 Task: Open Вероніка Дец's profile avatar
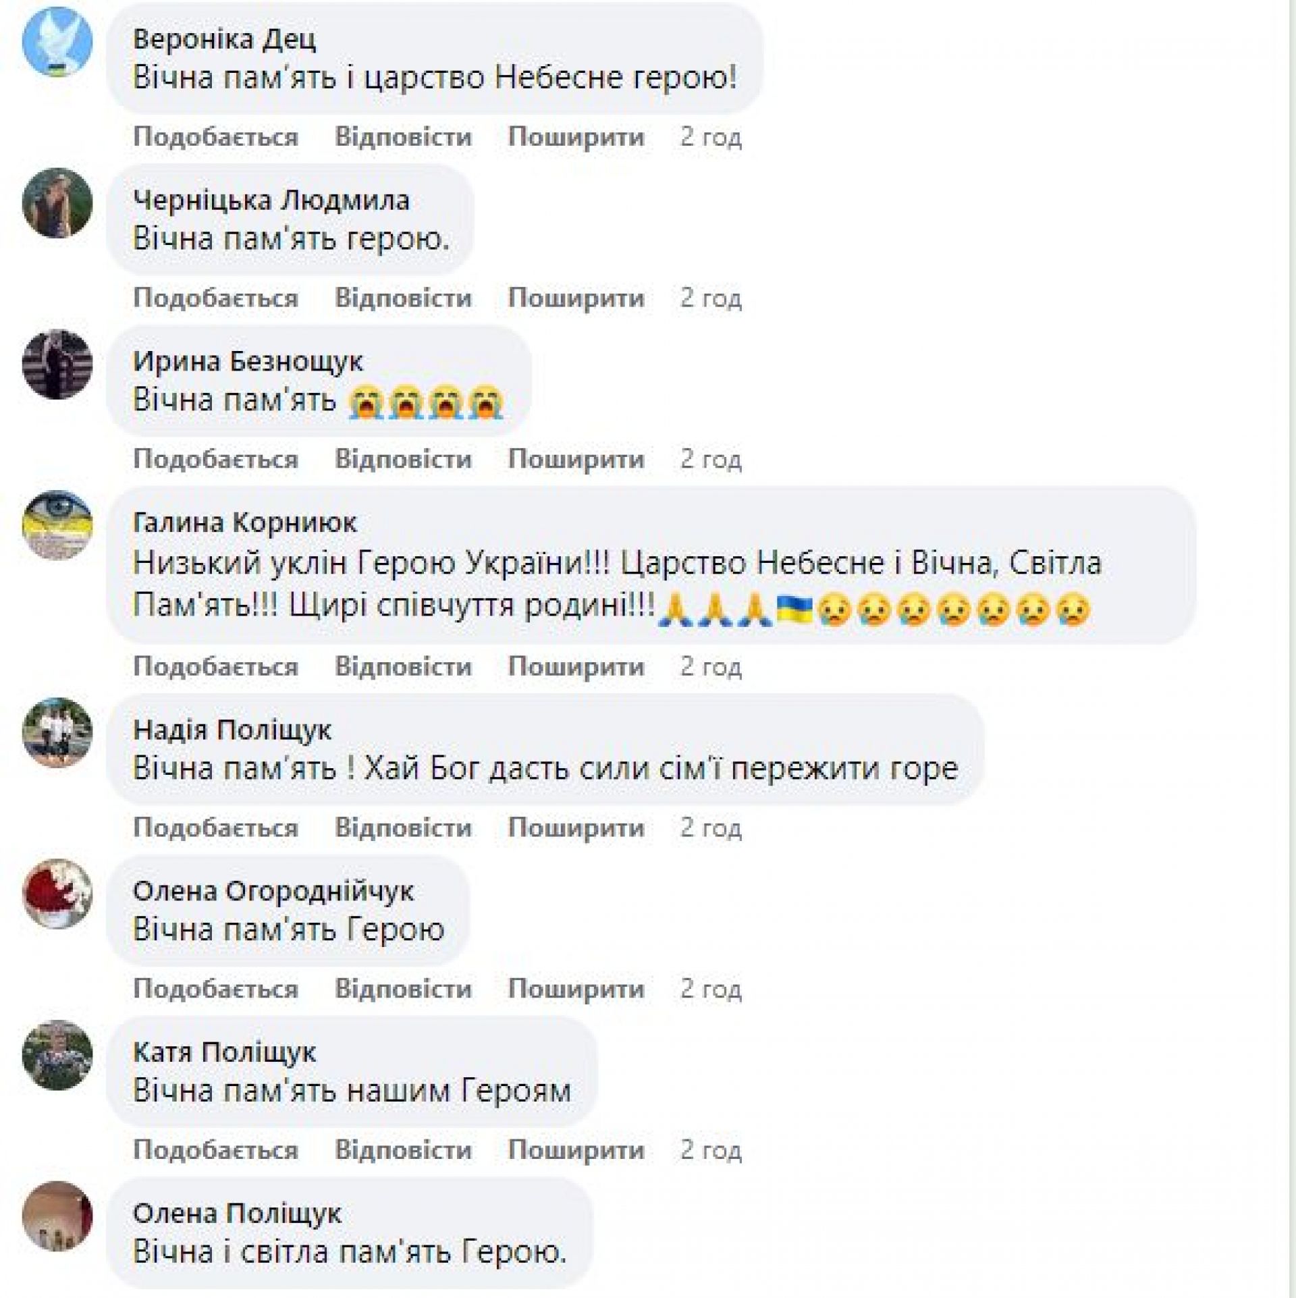(57, 42)
